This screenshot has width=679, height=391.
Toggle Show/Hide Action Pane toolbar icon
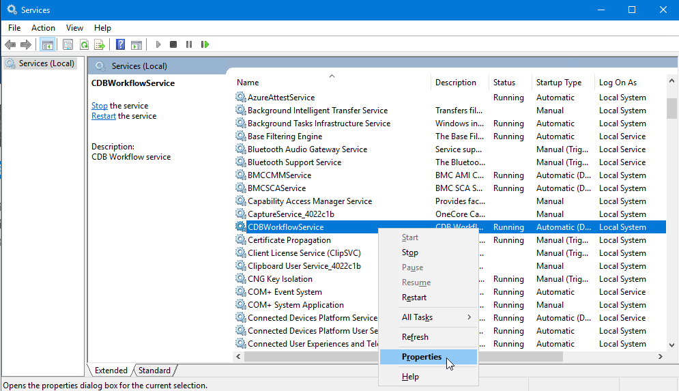click(136, 44)
